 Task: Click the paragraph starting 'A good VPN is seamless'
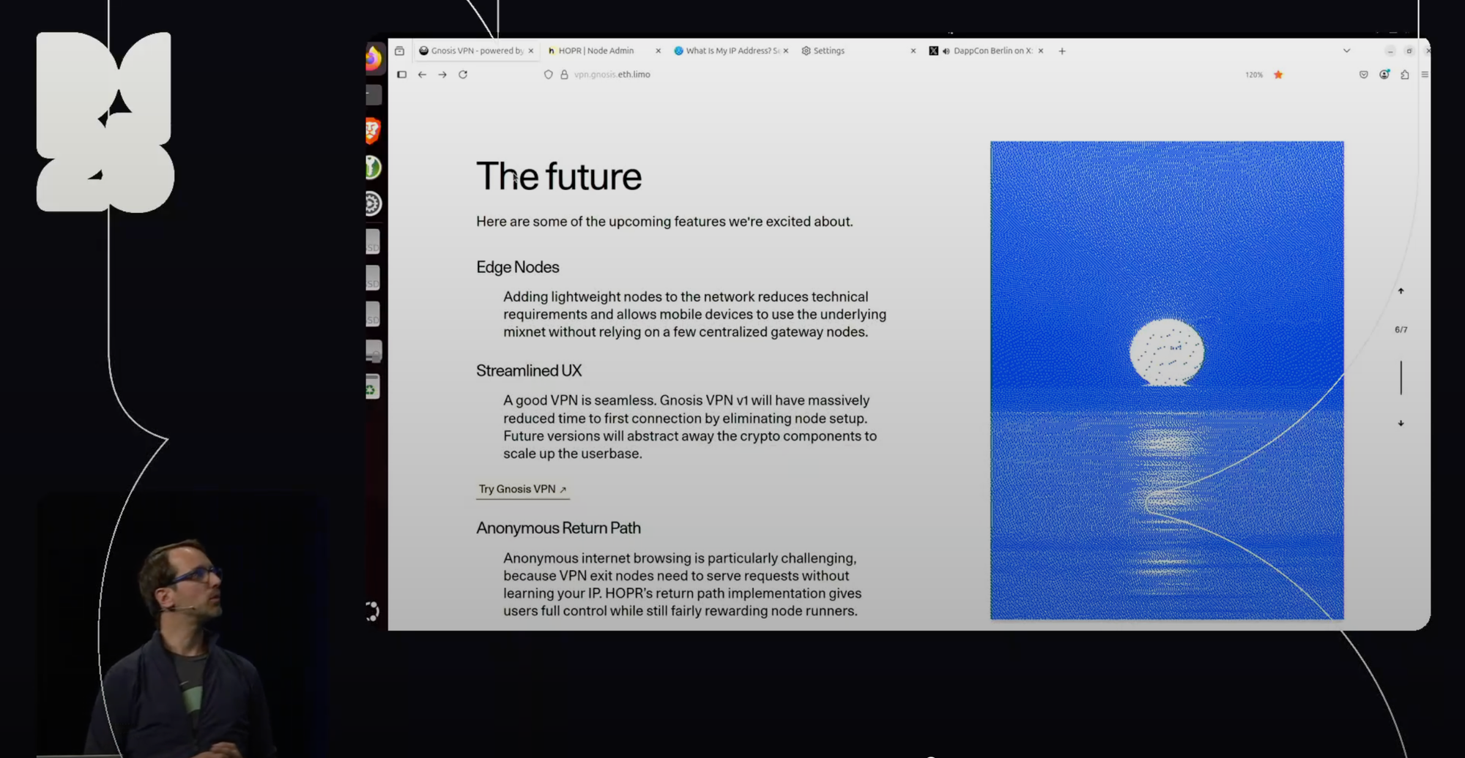[x=689, y=427]
